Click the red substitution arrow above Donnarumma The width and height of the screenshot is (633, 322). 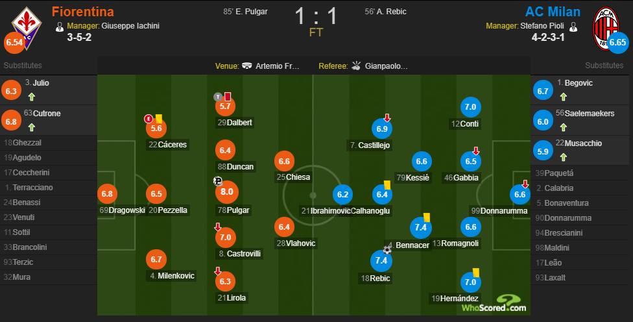[524, 184]
